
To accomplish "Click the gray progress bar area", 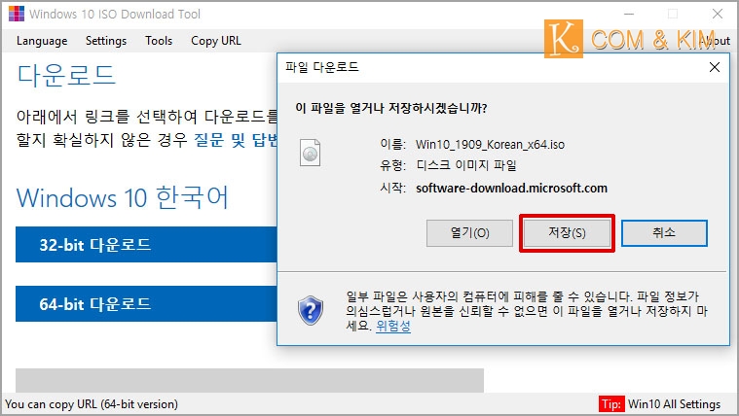I will point(249,380).
